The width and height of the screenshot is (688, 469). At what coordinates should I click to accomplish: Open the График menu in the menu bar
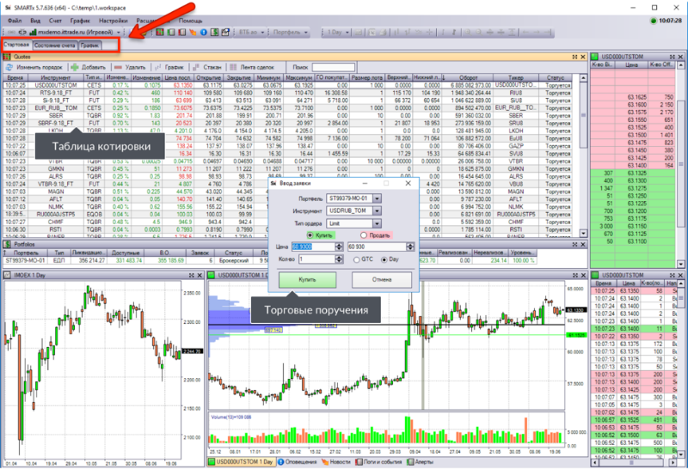coord(80,21)
